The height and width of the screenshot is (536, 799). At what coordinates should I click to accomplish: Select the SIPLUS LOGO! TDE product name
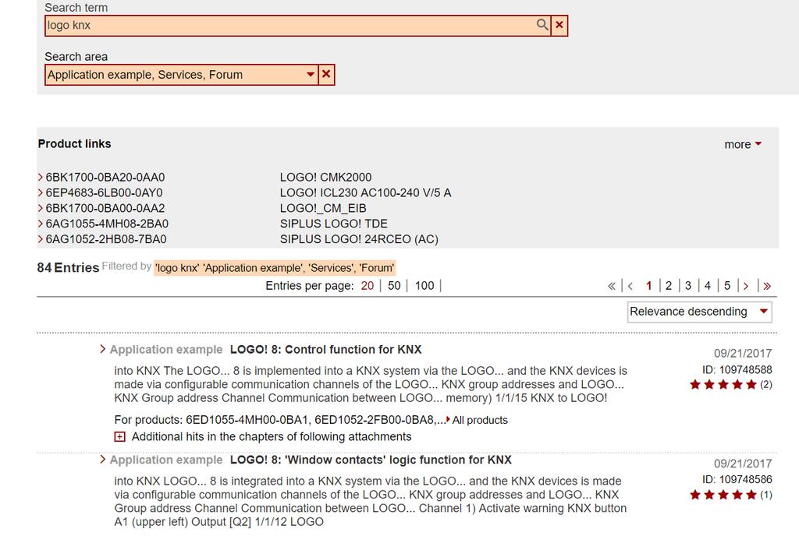pyautogui.click(x=334, y=224)
